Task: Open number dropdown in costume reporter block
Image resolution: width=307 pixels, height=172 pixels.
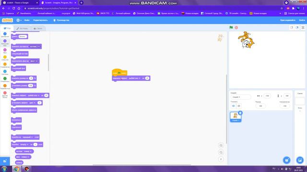Action: pyautogui.click(x=27, y=151)
